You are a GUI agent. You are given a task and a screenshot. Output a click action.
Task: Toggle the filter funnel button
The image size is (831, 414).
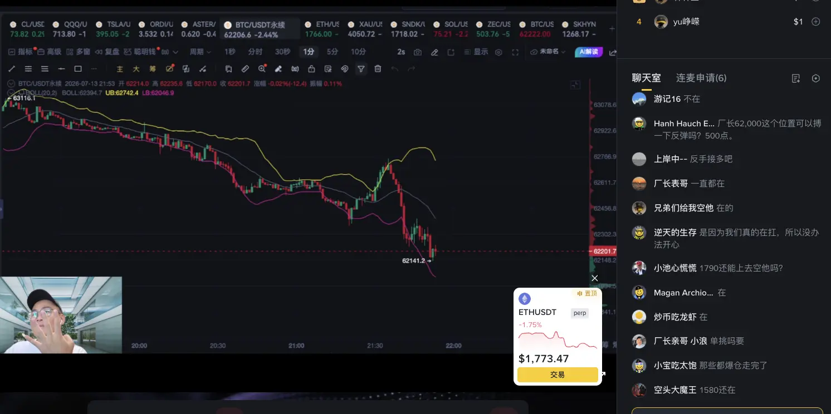(x=361, y=69)
